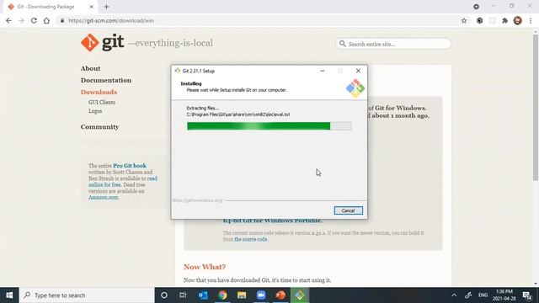539x303 pixels.
Task: Click the dark circular extension icon in toolbar
Action: click(x=479, y=20)
